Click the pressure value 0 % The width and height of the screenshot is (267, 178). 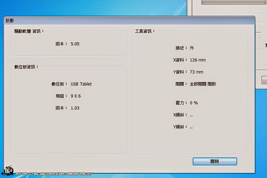click(194, 103)
